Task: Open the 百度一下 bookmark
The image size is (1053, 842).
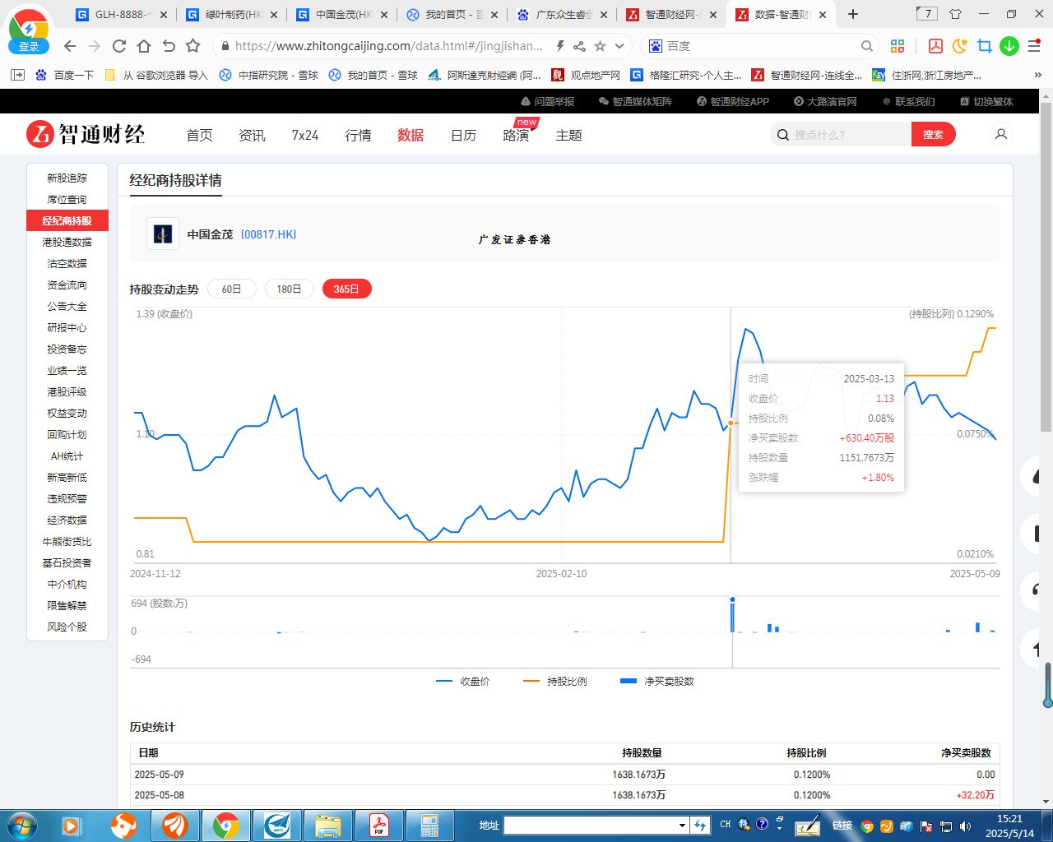Action: tap(65, 75)
